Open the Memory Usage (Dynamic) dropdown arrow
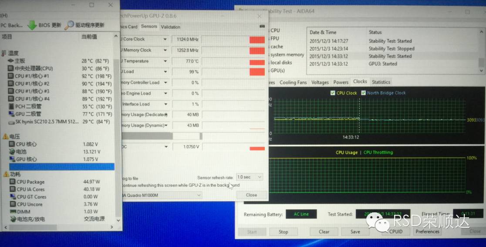 coord(166,125)
